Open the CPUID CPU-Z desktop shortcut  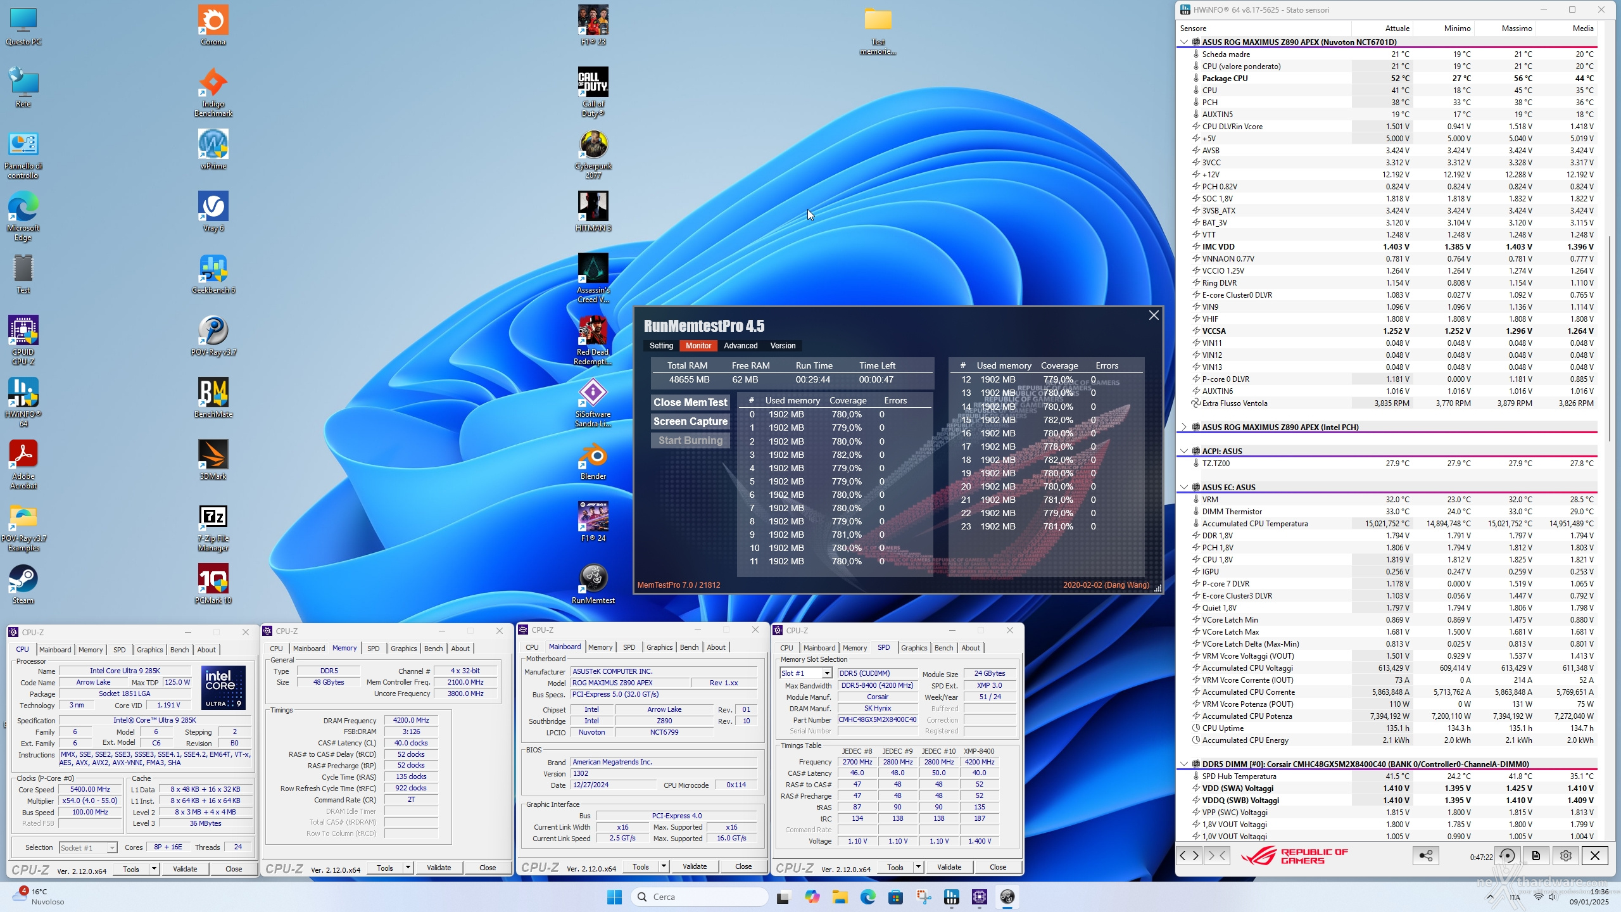(23, 341)
